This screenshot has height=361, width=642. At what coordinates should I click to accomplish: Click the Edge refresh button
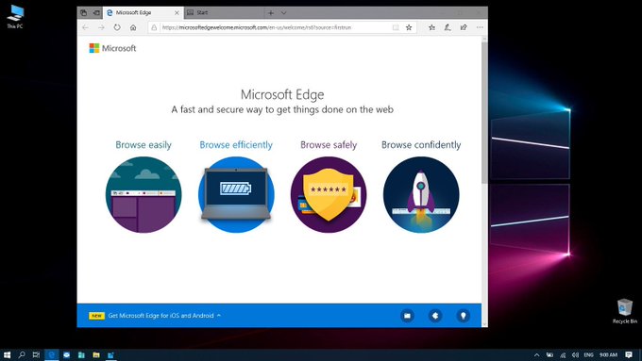tap(117, 27)
